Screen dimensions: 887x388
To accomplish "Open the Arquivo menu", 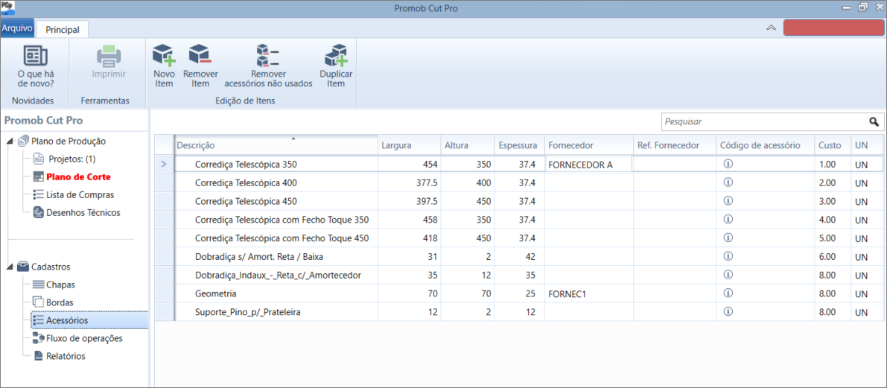I will 18,28.
